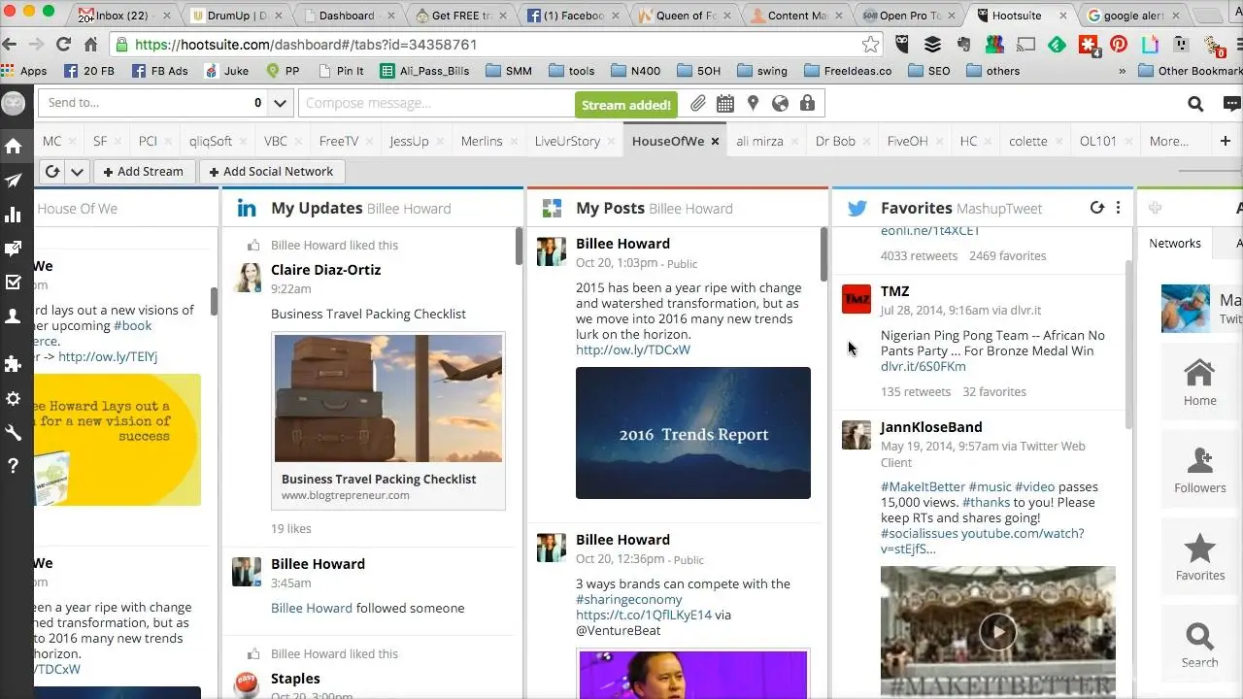1243x699 pixels.
Task: Open privacy lock icon in compose bar
Action: click(x=807, y=104)
